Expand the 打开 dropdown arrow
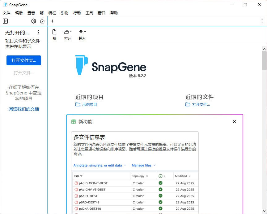Image resolution: width=267 pixels, height=214 pixels. pos(70,32)
